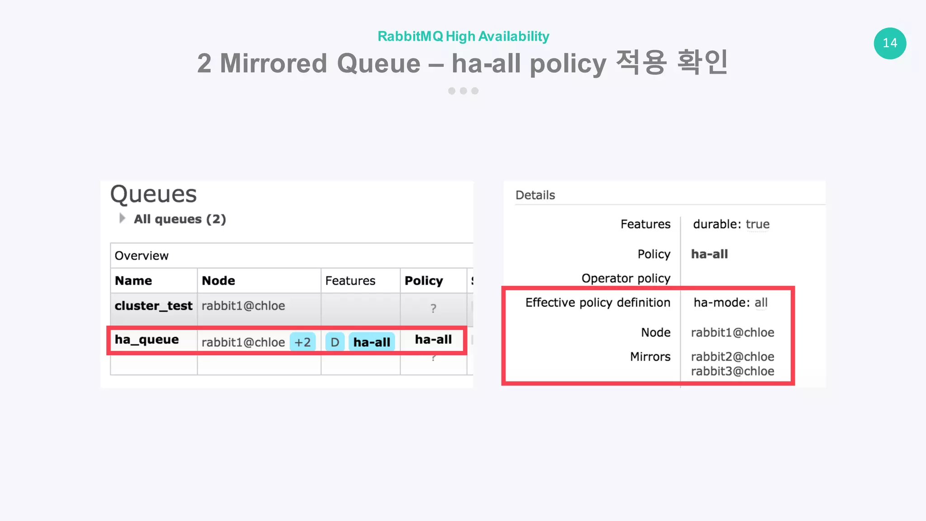Screen dimensions: 926x521
Task: Click the Operator policy label
Action: [x=626, y=278]
